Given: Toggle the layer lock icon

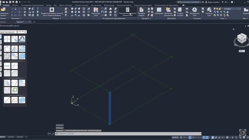Looking at the screenshot, I should (x=219, y=9).
